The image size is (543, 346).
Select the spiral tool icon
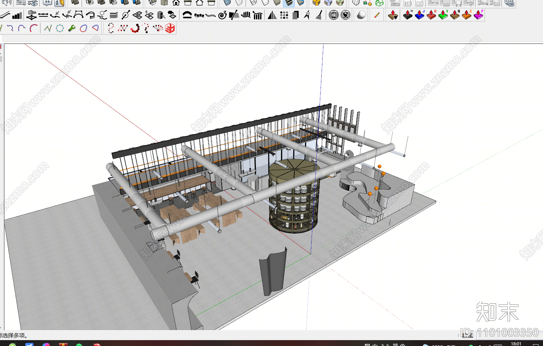click(x=222, y=15)
